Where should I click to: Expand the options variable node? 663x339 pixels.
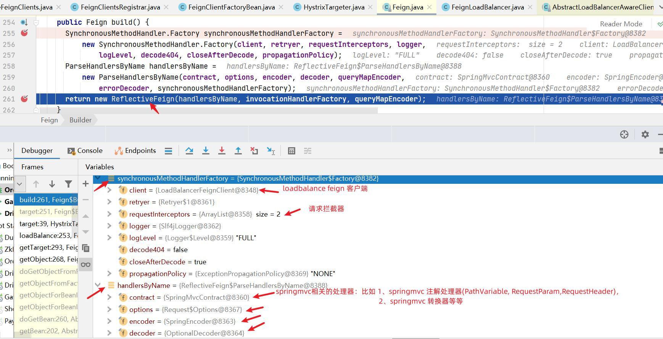click(109, 309)
